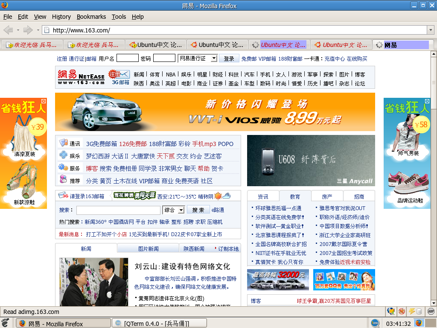Image resolution: width=437 pixels, height=328 pixels.
Task: Click the blue 娱乐 category icon
Action: [x=63, y=155]
